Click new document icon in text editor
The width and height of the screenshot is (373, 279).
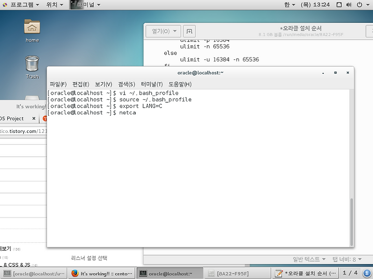pyautogui.click(x=190, y=31)
